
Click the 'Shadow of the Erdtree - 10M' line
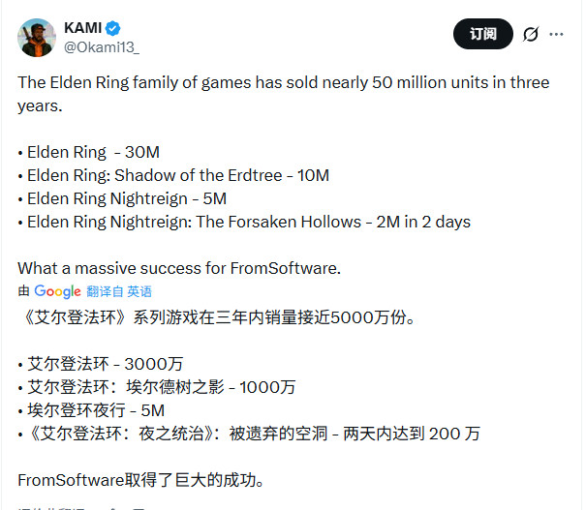tap(178, 175)
